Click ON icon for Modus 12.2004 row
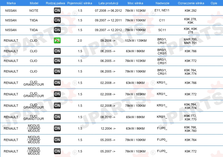The width and height of the screenshot is (223, 157). click(57, 128)
